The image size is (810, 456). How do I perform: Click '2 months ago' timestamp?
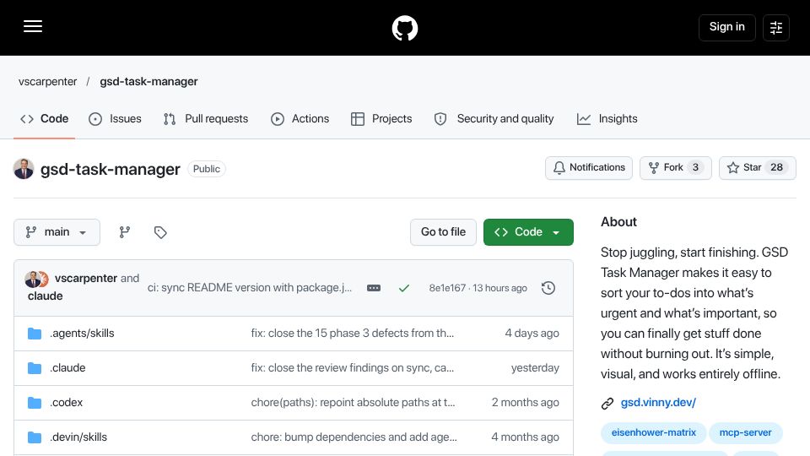(526, 403)
